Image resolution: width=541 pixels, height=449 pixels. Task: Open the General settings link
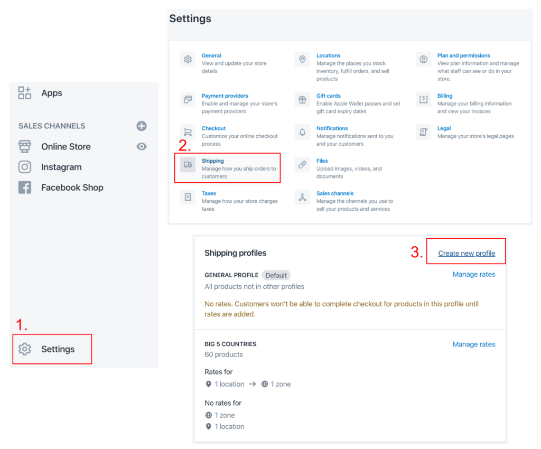pos(211,55)
